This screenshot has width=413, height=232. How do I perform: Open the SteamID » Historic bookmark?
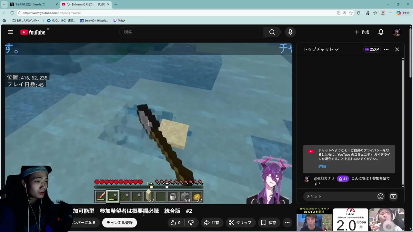pyautogui.click(x=94, y=21)
